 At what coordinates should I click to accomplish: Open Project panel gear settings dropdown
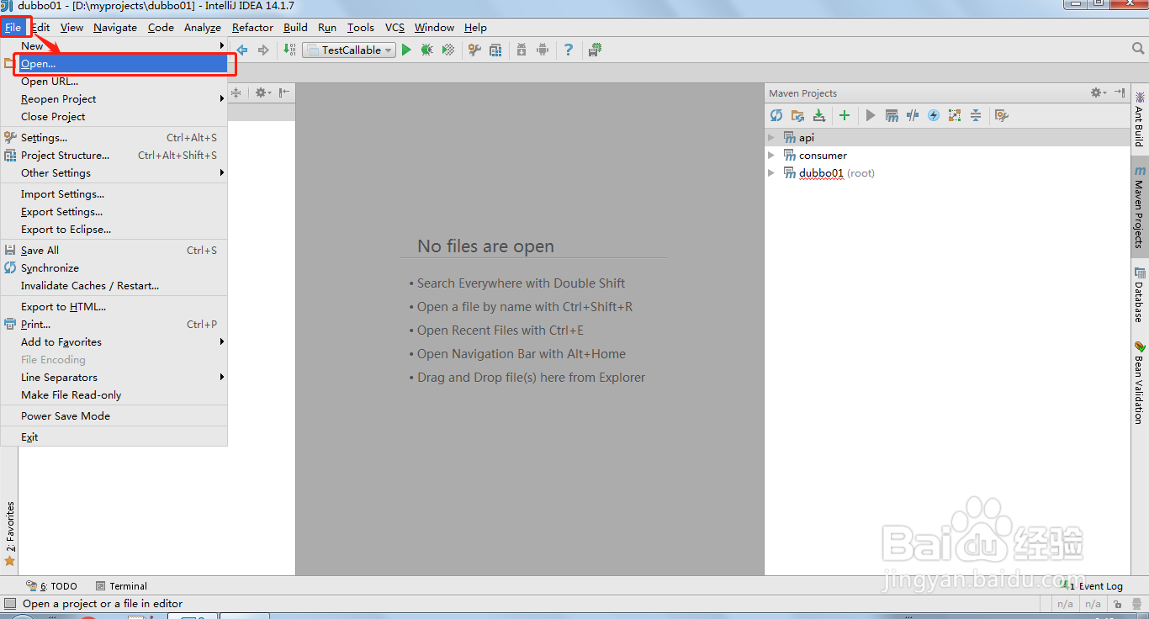click(262, 93)
